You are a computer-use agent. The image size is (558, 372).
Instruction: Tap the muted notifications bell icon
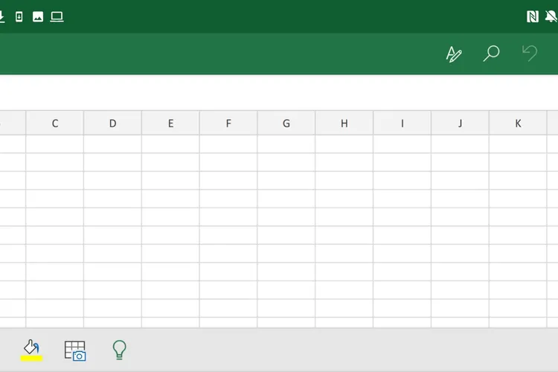point(551,16)
